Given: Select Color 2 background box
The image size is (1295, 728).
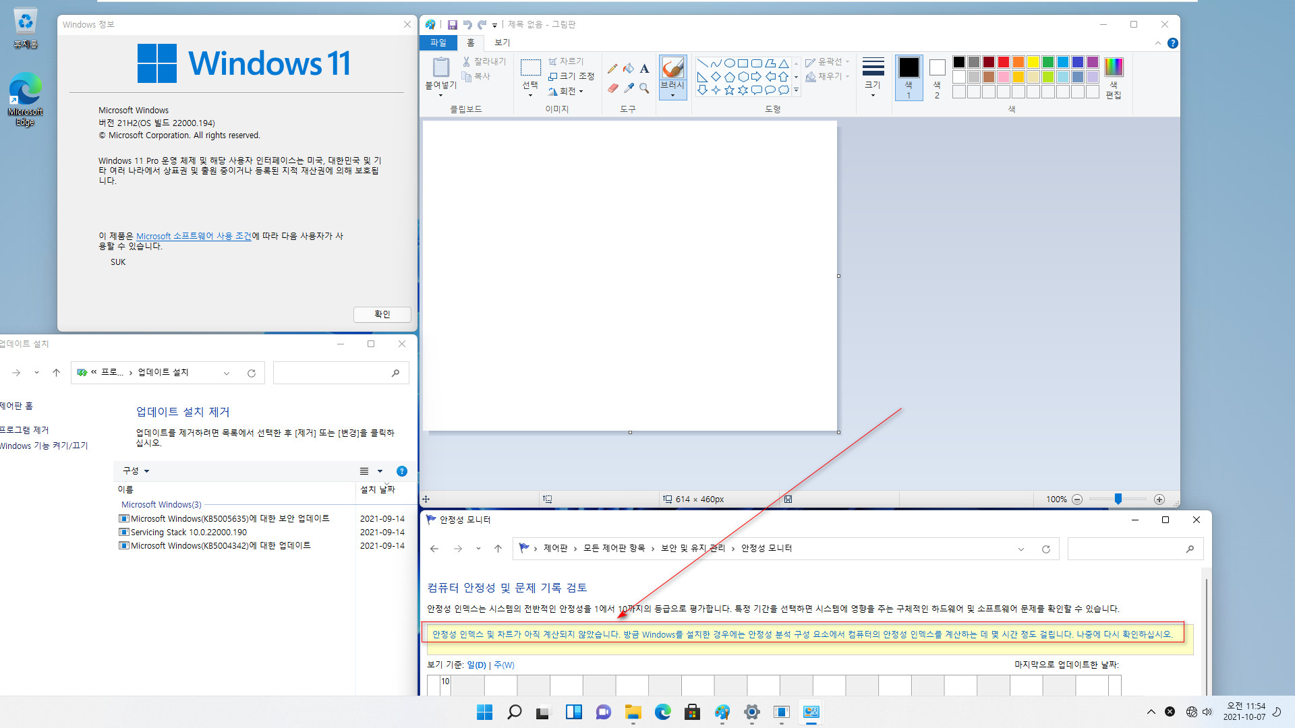Looking at the screenshot, I should click(x=937, y=78).
